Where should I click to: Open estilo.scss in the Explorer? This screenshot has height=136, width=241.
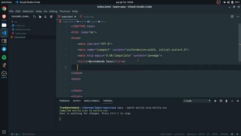click(x=21, y=33)
